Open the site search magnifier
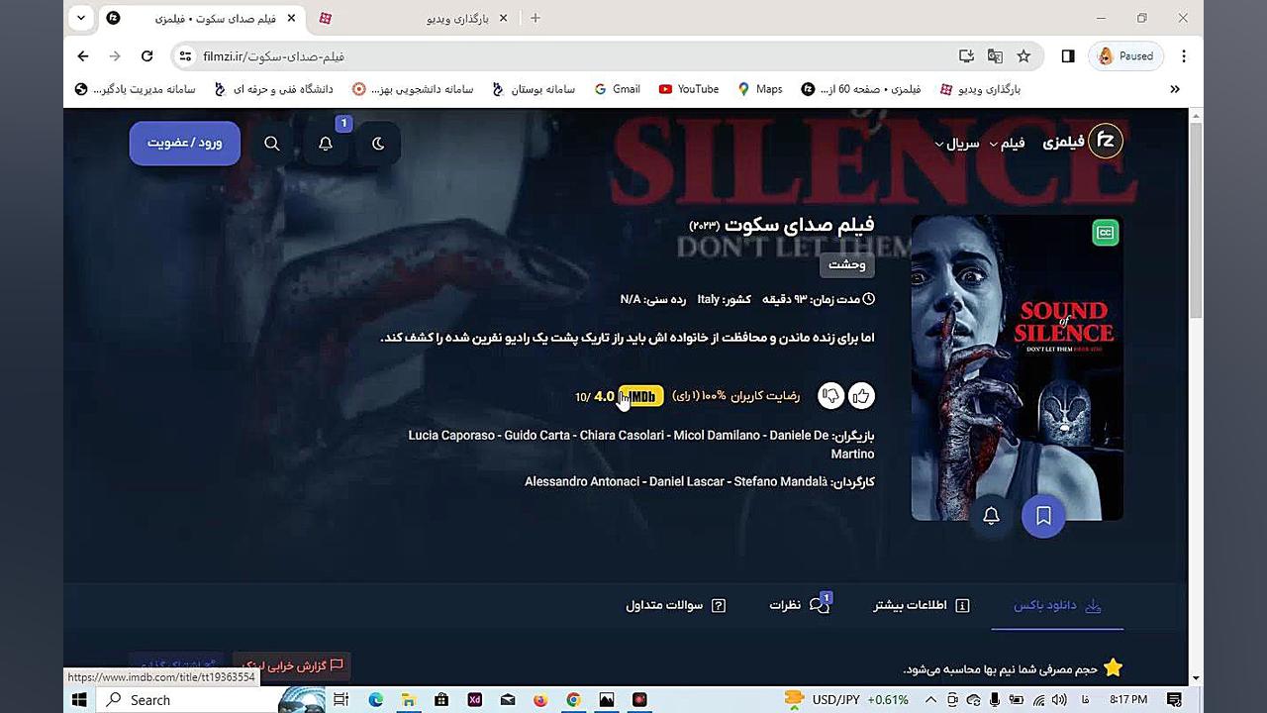 (271, 144)
